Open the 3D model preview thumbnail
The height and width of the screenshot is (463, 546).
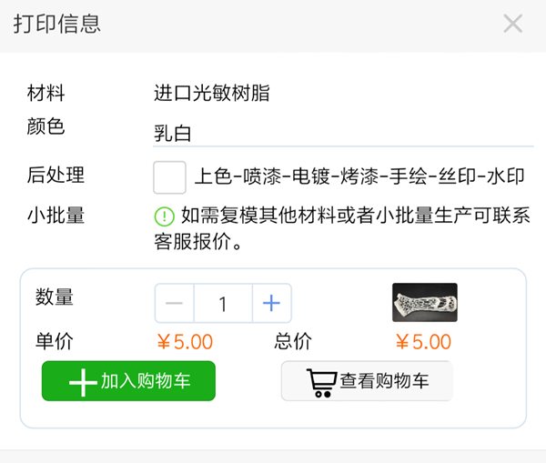(424, 303)
